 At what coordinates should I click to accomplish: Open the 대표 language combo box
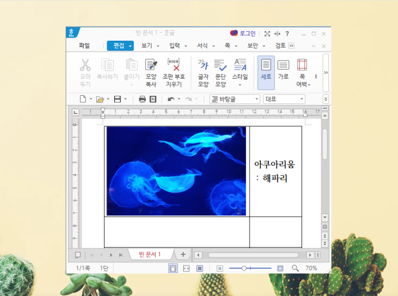[x=284, y=99]
